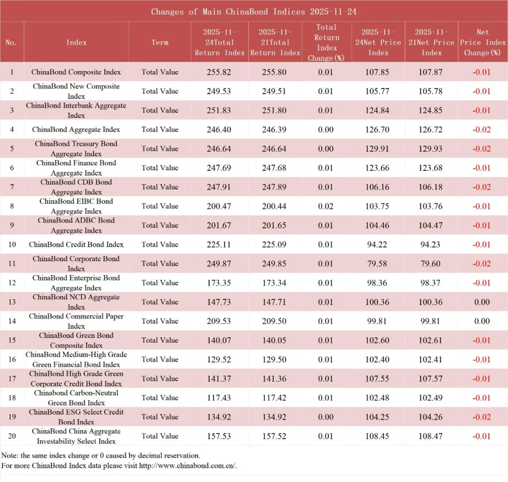
Task: Select the 'Index' column header
Action: tap(76, 42)
